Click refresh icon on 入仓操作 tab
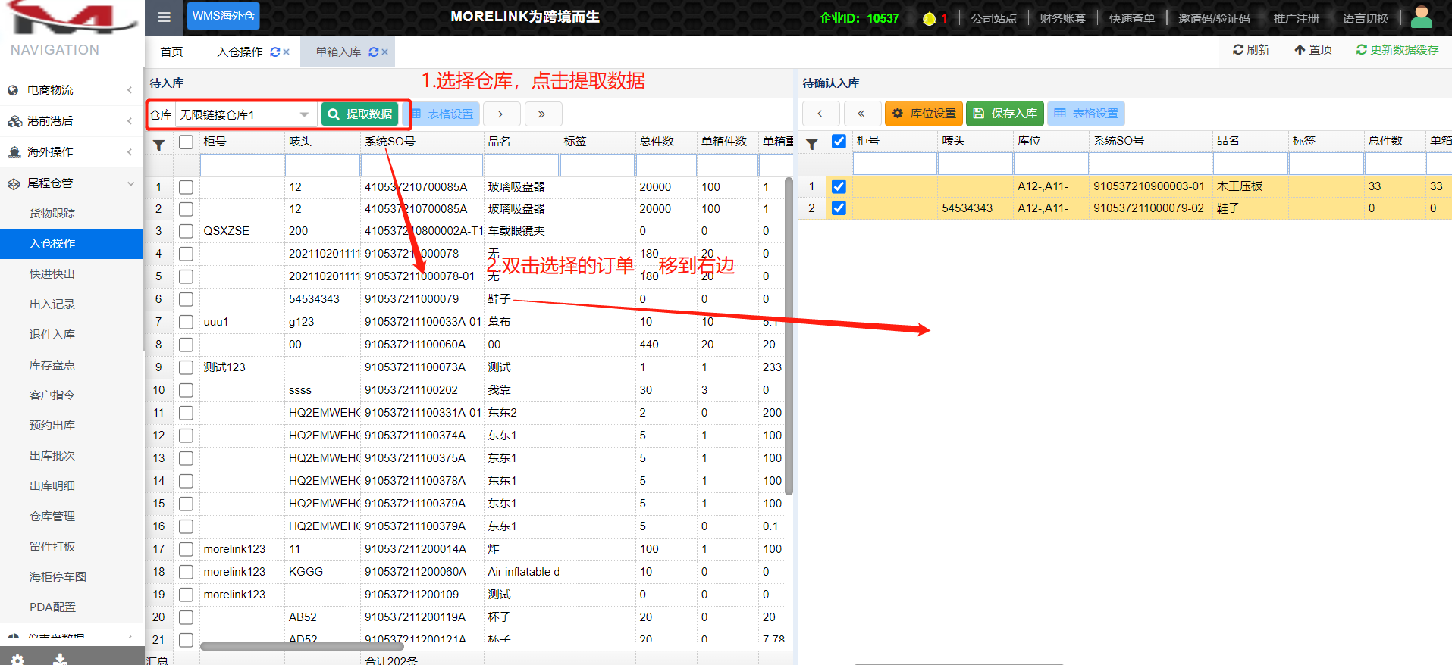 [x=274, y=52]
